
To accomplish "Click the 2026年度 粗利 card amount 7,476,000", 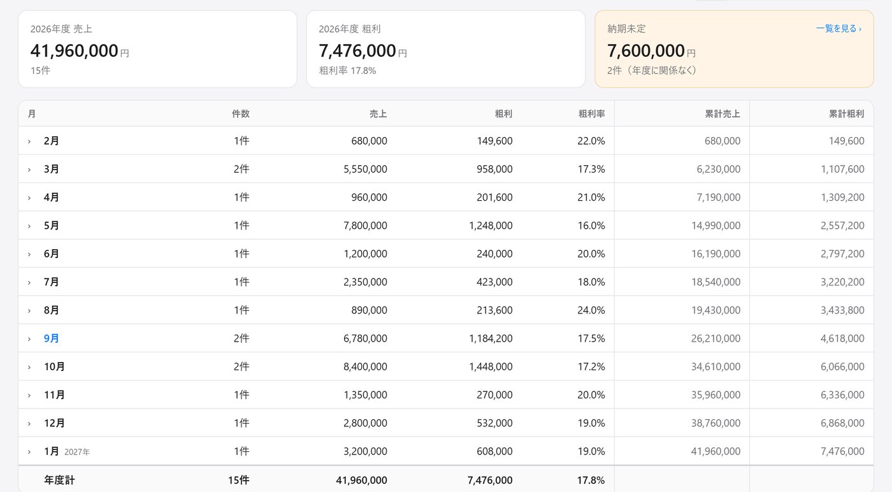I will pos(357,50).
